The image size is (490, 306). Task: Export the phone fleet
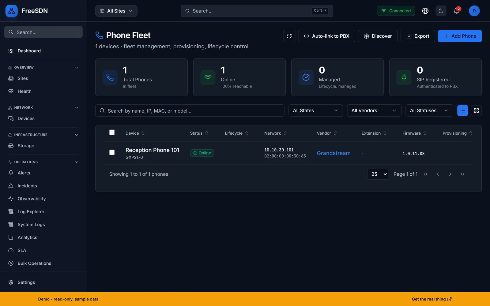[x=418, y=36]
